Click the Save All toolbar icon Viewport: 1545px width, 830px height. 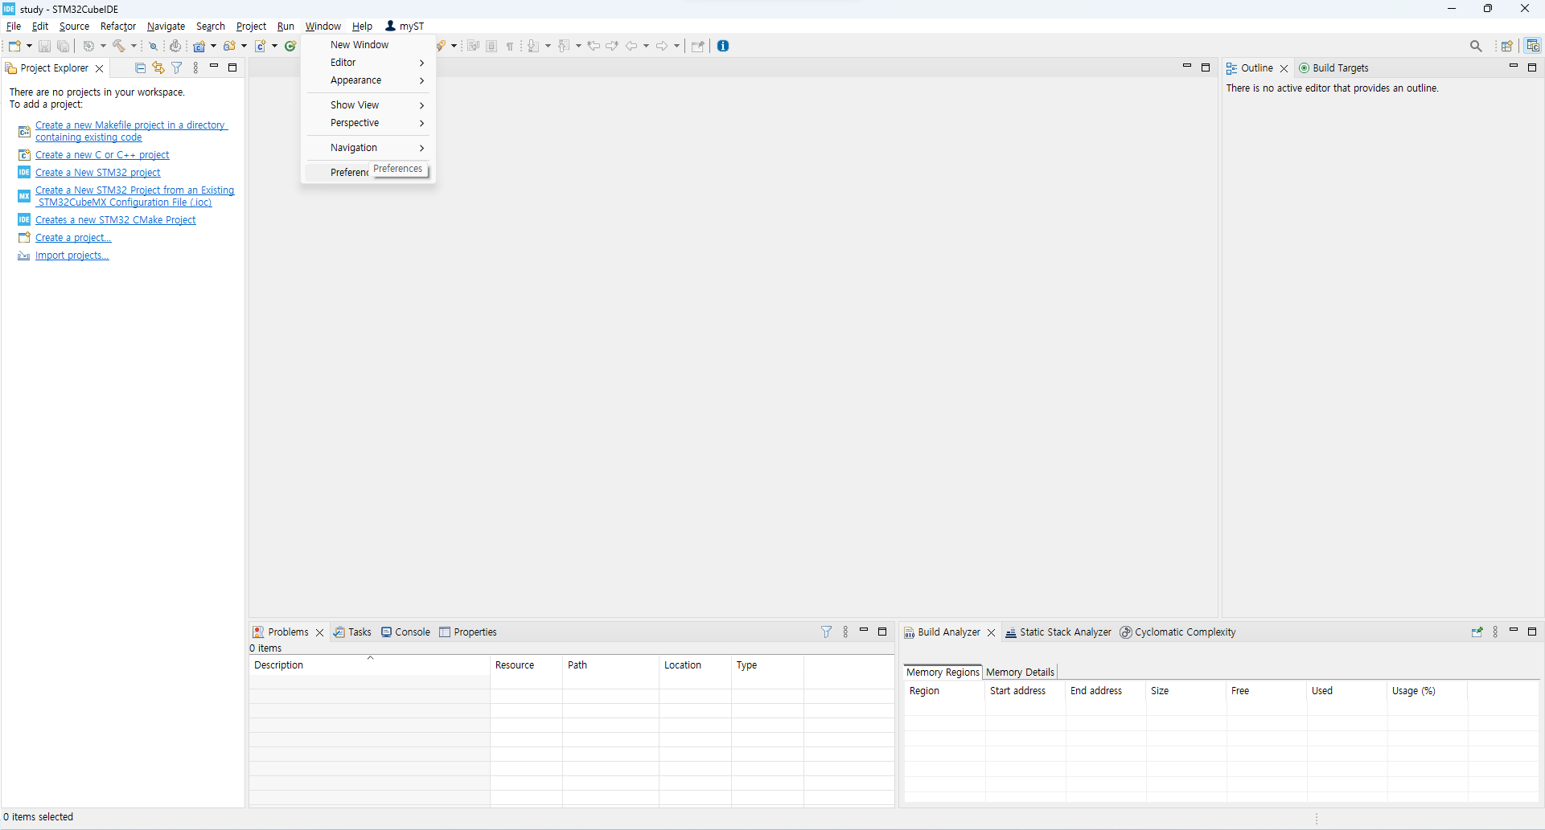click(64, 46)
